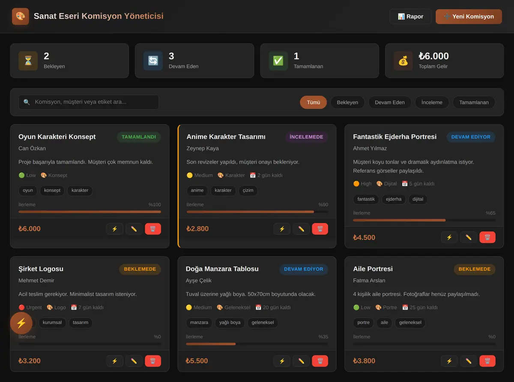Click the 'yağlı boya' tag
The image size is (514, 382).
[x=230, y=323]
